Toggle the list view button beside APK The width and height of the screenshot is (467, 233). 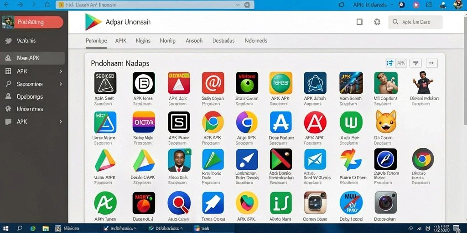(390, 63)
